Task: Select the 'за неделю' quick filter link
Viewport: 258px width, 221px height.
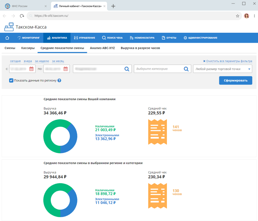Action: [x=42, y=61]
